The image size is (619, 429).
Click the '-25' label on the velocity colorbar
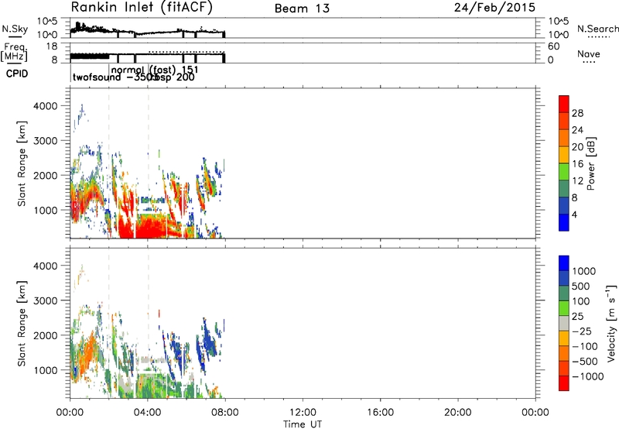coord(581,331)
